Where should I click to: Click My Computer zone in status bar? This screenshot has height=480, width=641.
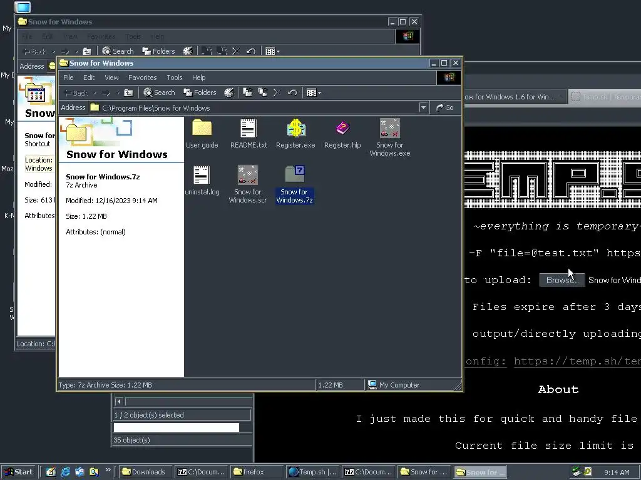[394, 385]
